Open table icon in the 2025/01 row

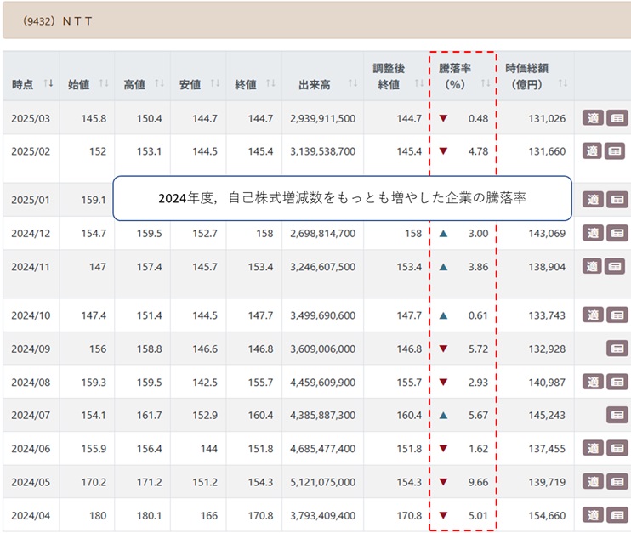tap(617, 200)
